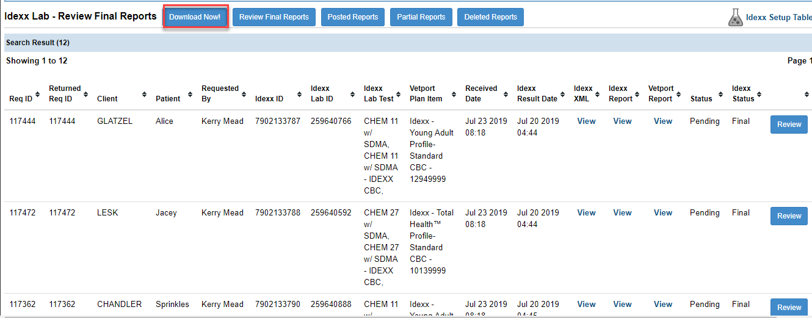Viewport: 812px width, 318px height.
Task: Click Showing 1 to 12 text
Action: (37, 61)
